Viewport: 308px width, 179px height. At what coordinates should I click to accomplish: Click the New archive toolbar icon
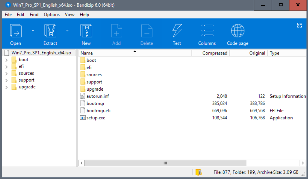[x=86, y=31]
